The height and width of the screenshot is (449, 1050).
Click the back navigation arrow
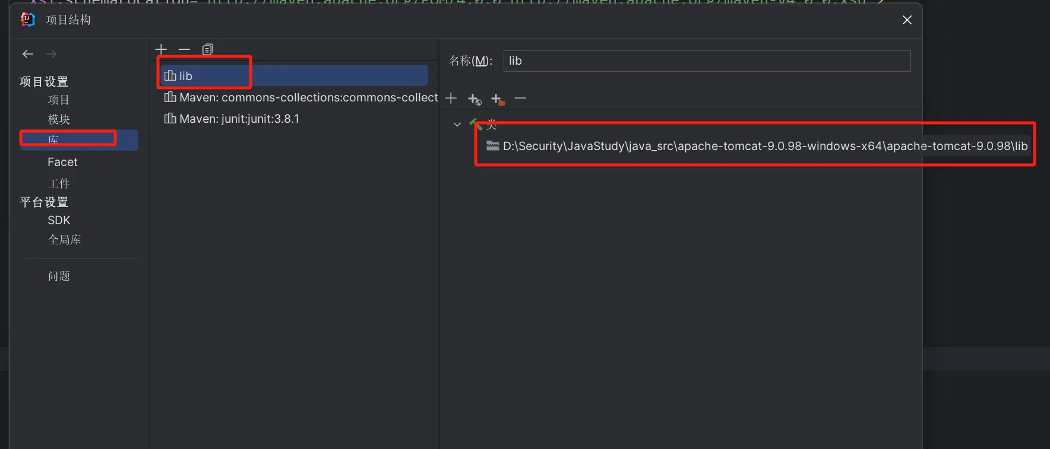pos(28,54)
